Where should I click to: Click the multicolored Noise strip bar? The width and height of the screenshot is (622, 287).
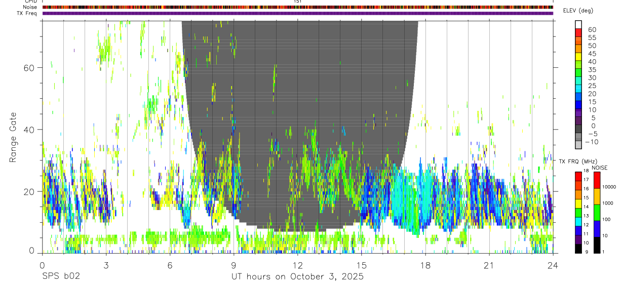point(298,7)
